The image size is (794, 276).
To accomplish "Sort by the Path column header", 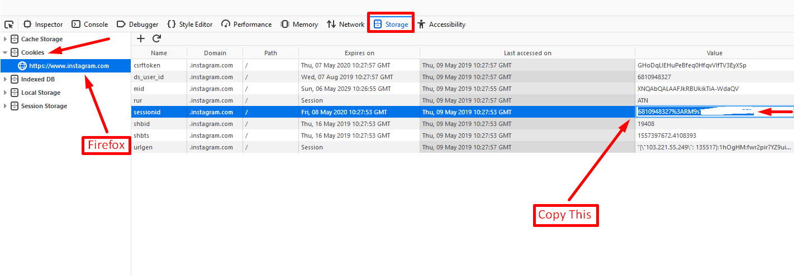I will 271,53.
